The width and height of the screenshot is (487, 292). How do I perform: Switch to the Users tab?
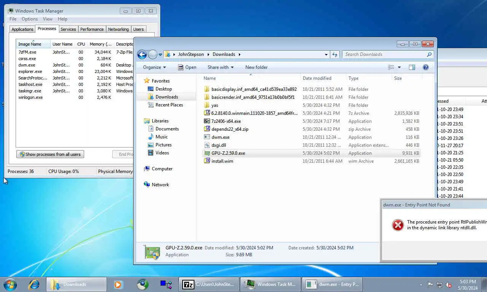(138, 29)
